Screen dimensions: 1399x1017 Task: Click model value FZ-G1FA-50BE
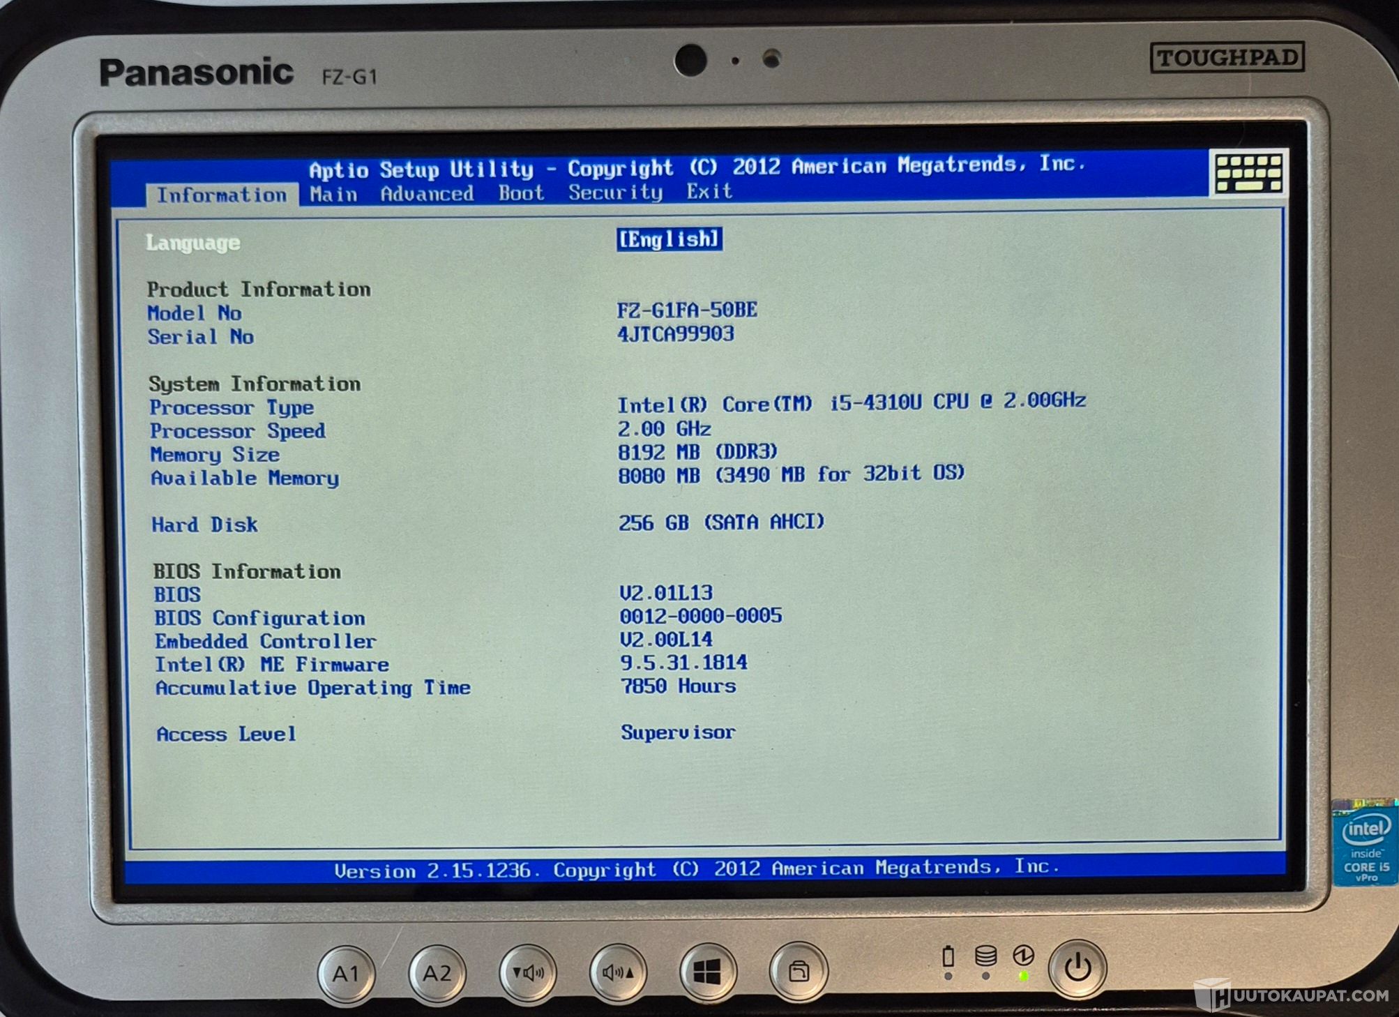[x=687, y=310]
